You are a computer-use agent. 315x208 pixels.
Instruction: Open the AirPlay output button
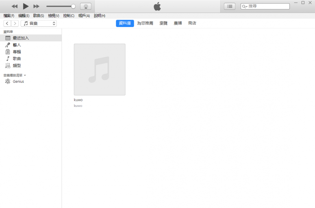pos(86,6)
